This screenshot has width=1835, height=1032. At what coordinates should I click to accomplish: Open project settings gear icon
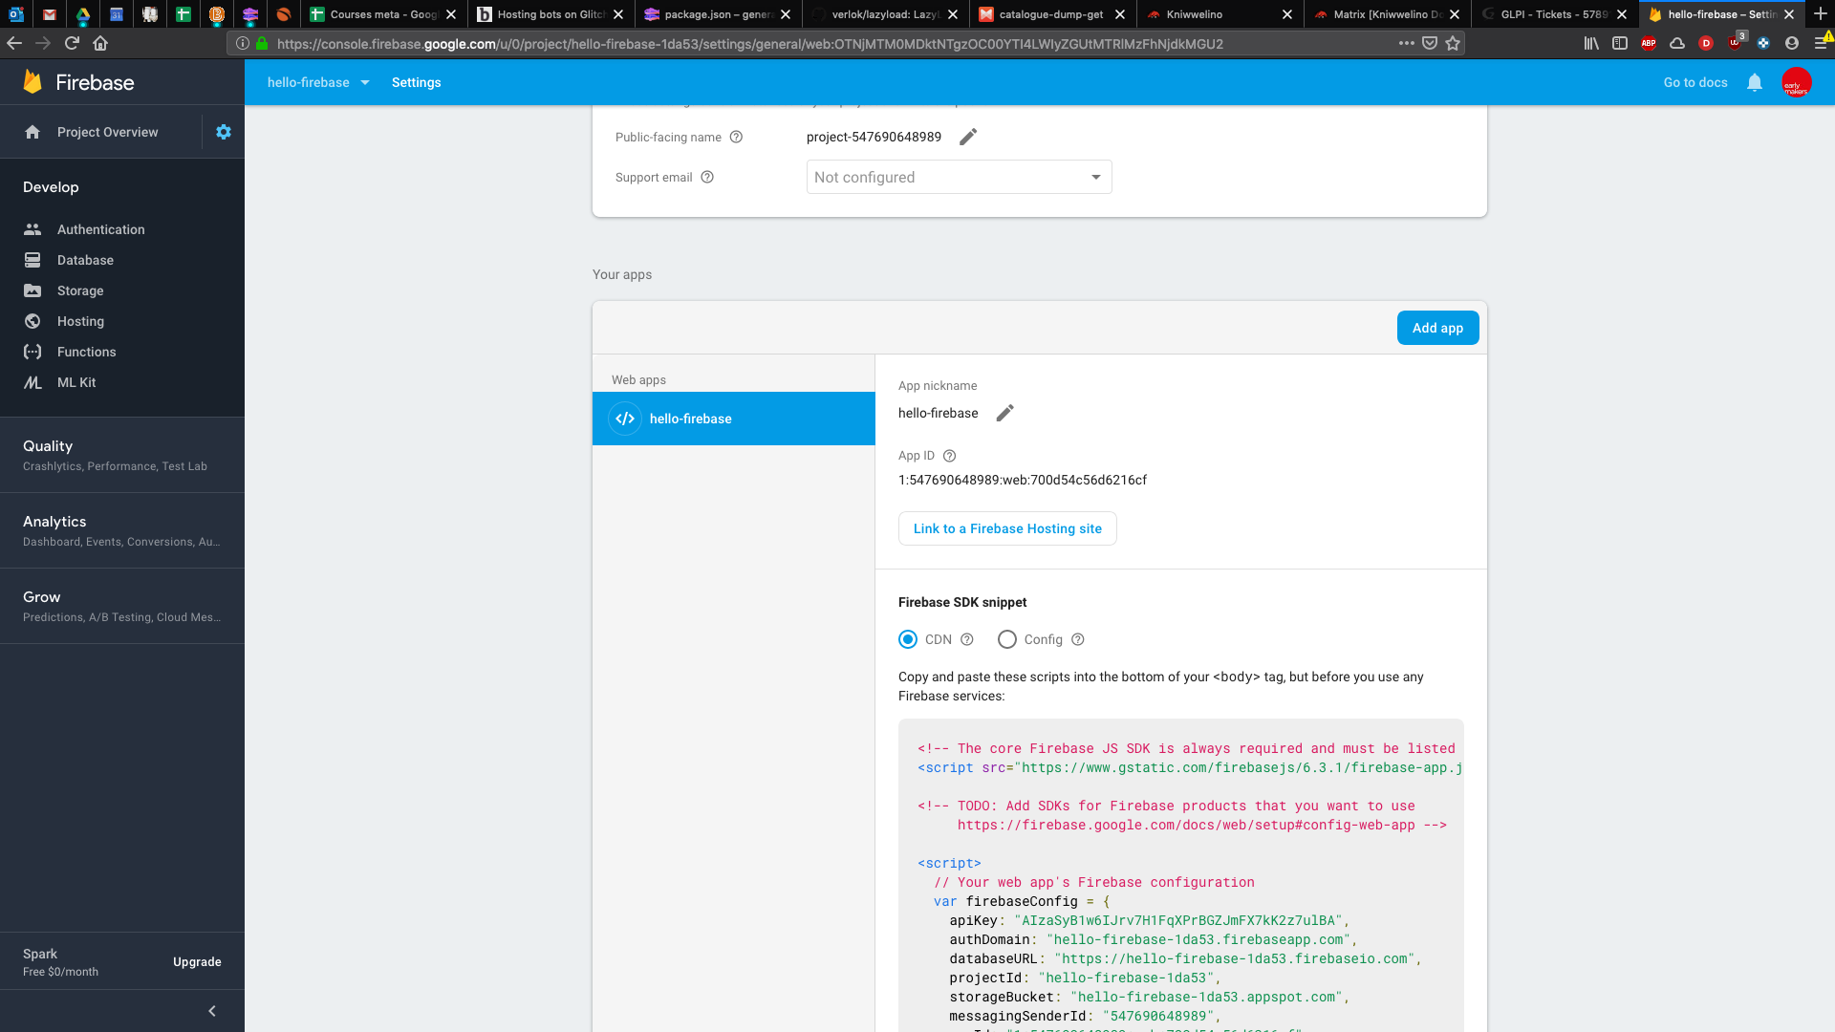[x=224, y=132]
